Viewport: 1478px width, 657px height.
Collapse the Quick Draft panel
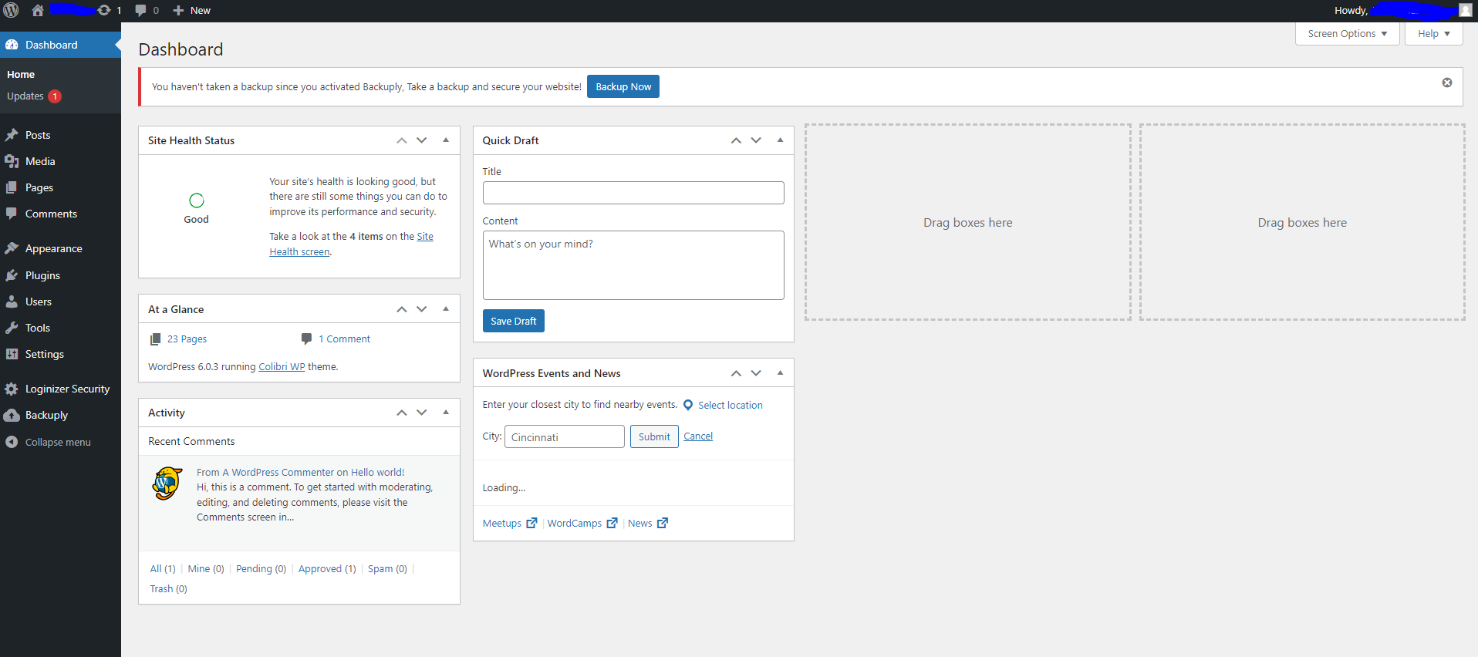click(780, 140)
